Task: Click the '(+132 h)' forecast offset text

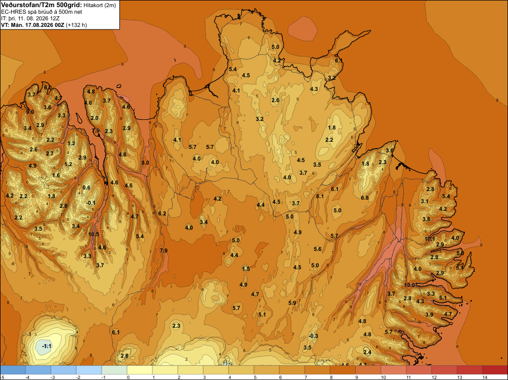Action: tap(77, 25)
